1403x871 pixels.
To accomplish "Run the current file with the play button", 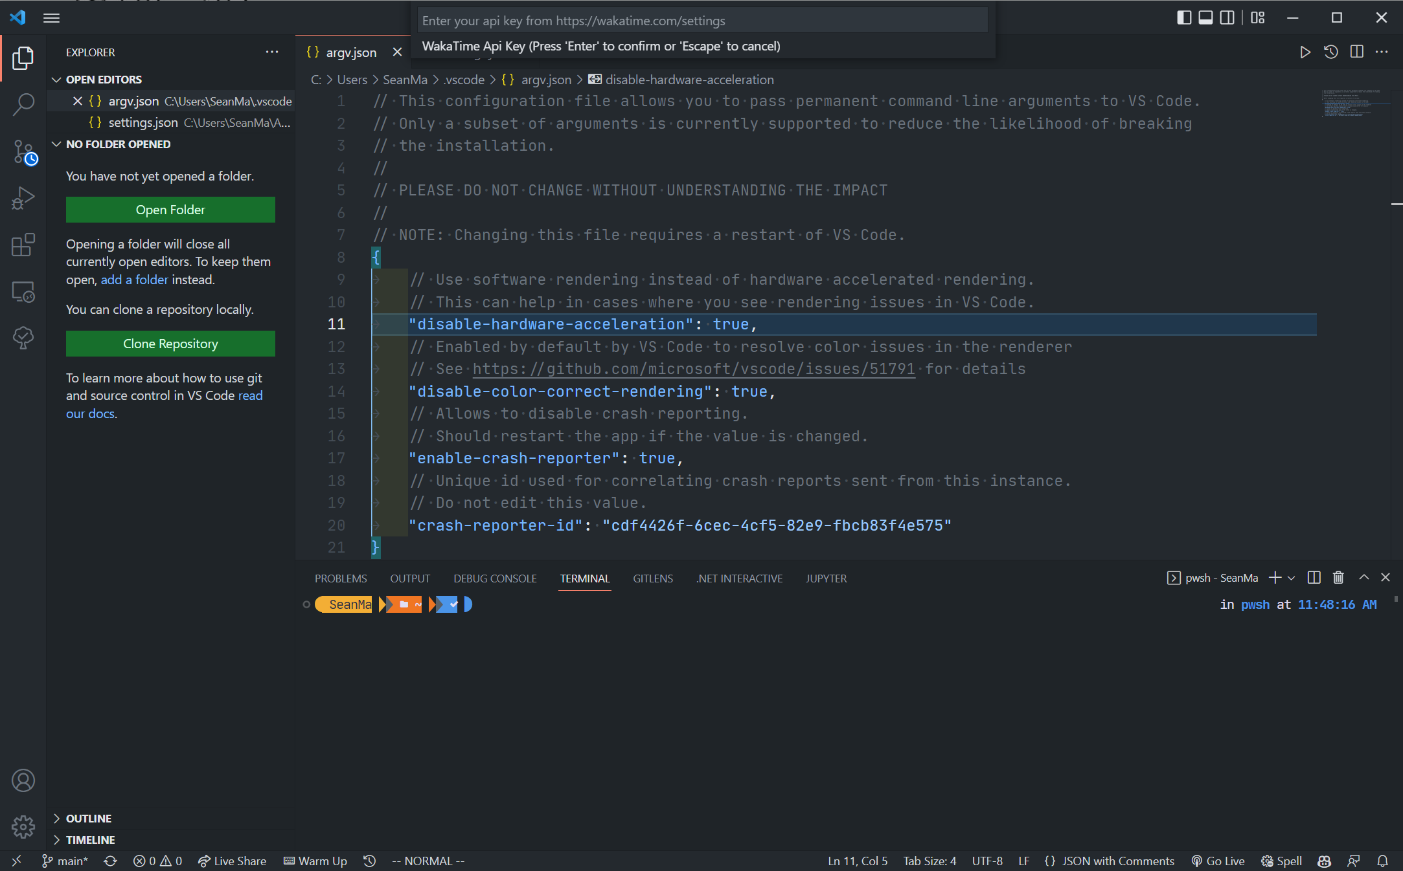I will click(1305, 52).
